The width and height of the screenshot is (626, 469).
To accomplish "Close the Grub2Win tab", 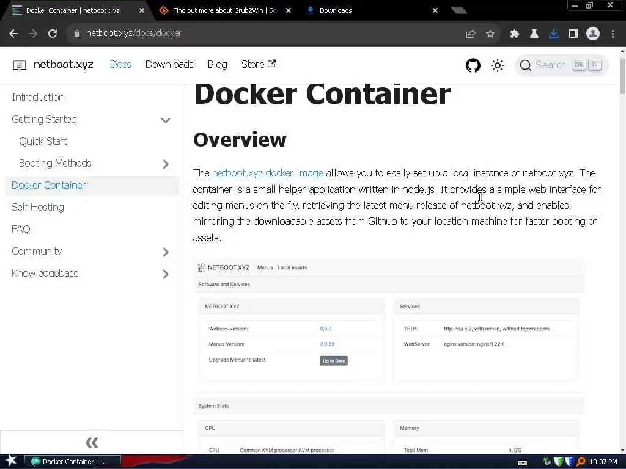I will click(289, 11).
